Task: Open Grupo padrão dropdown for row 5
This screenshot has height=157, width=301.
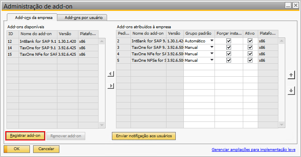Action: point(212,60)
